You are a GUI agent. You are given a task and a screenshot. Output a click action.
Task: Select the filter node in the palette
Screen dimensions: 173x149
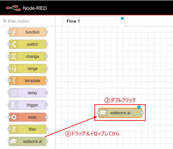[x=27, y=129]
